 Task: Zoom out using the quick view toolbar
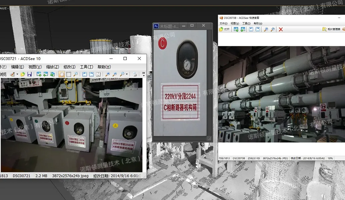pyautogui.click(x=273, y=29)
